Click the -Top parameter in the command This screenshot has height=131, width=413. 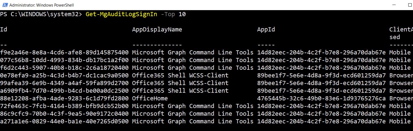point(168,14)
